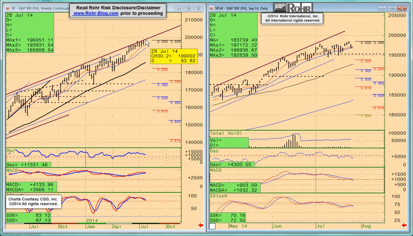Tick the white box in the daily chart corner
Image resolution: width=413 pixels, height=236 pixels.
coord(212,226)
